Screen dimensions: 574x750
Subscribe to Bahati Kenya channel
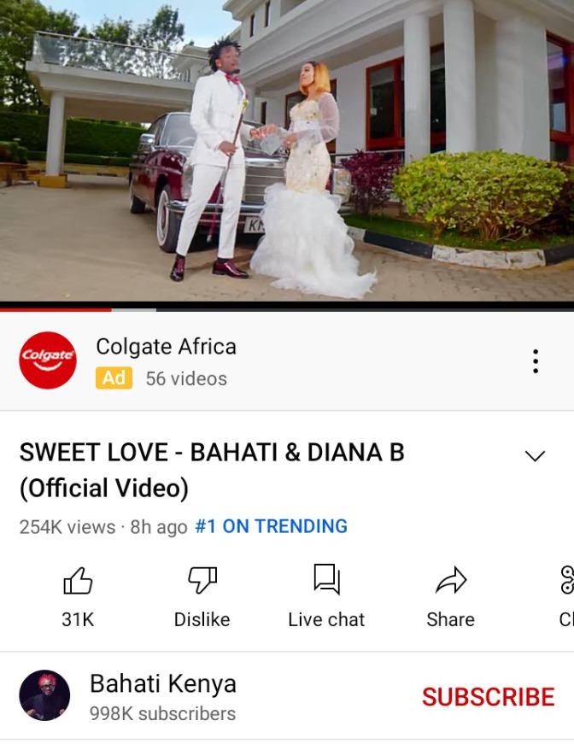[488, 697]
